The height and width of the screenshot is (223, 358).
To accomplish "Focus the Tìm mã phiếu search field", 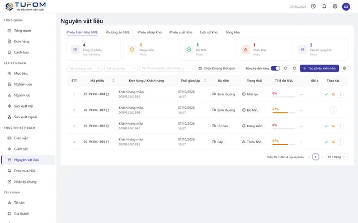I will [166, 68].
